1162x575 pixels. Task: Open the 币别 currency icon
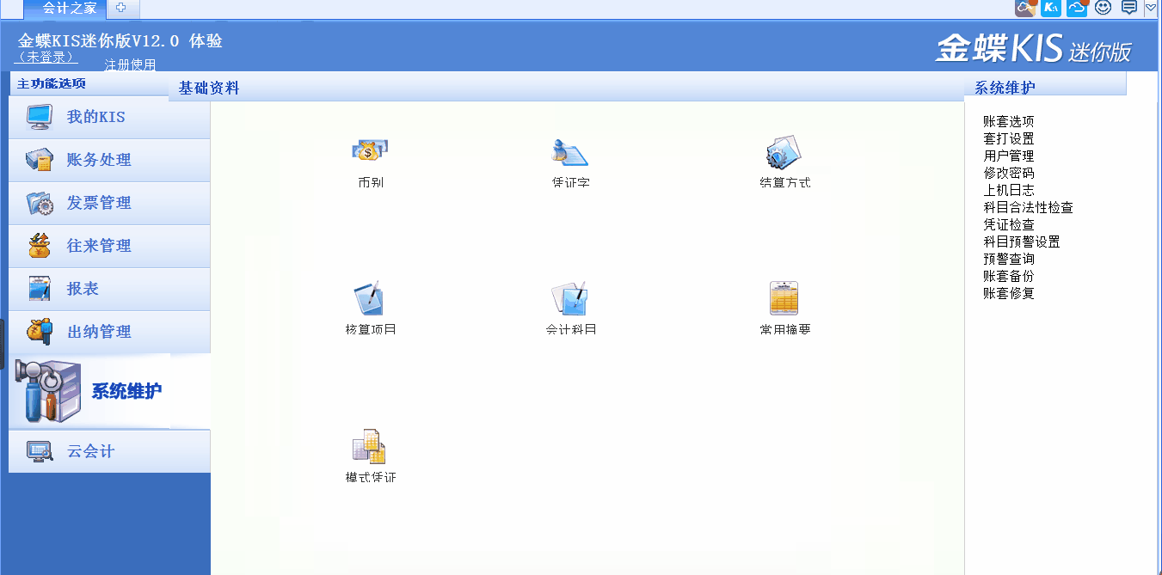click(370, 151)
